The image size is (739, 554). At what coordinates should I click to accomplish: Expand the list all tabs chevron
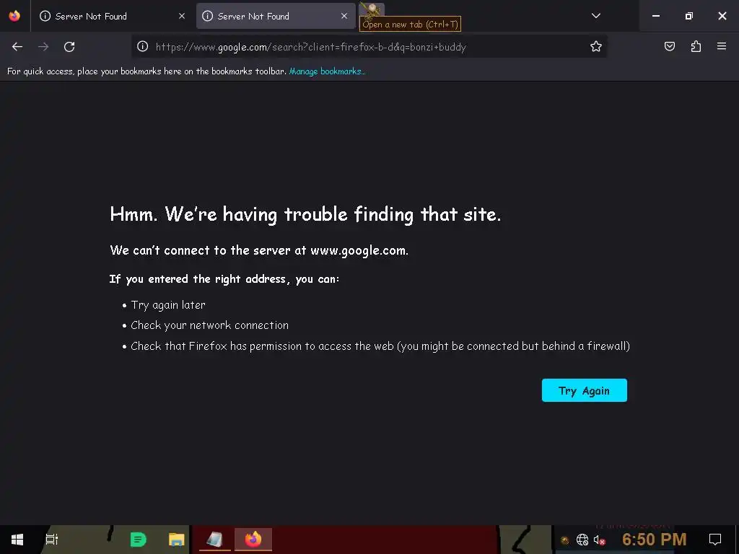pyautogui.click(x=595, y=16)
